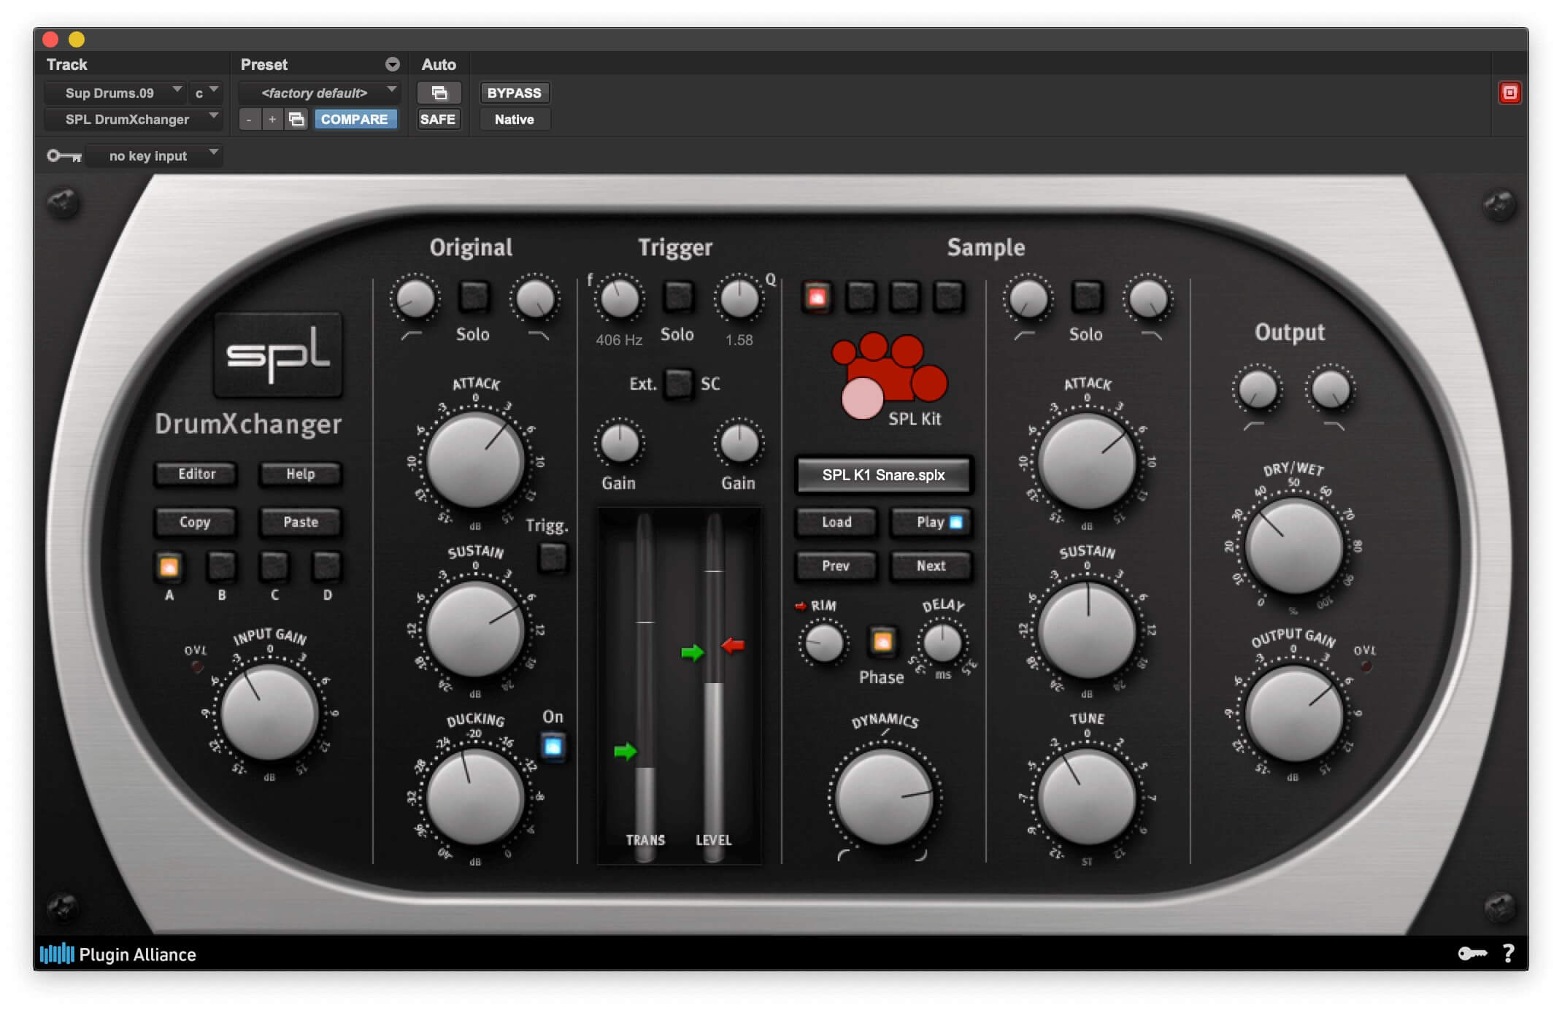Image resolution: width=1562 pixels, height=1010 pixels.
Task: Click the INPUT GAIN knob
Action: [269, 712]
